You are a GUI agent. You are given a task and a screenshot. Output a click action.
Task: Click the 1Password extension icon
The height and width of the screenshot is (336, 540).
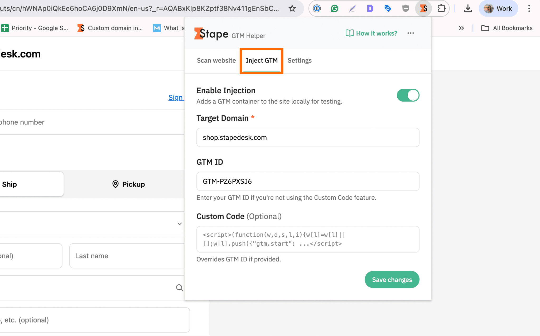[x=317, y=9]
